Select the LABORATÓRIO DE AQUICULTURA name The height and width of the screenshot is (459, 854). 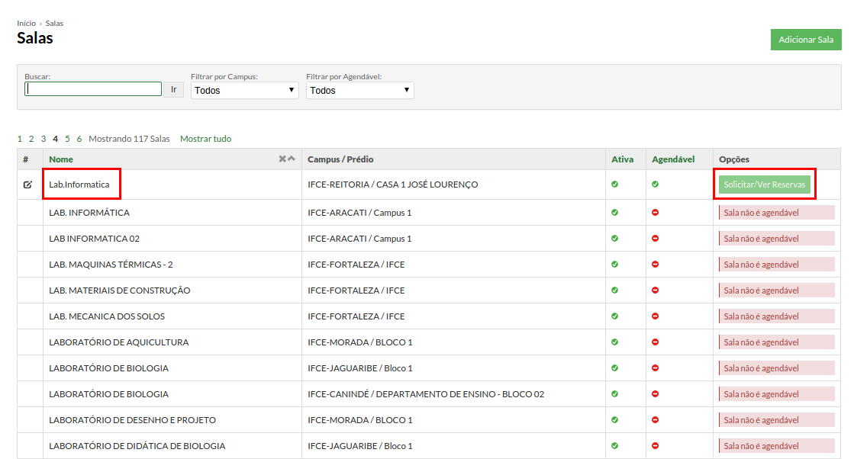click(x=119, y=342)
